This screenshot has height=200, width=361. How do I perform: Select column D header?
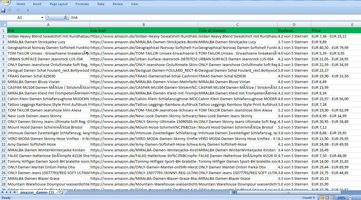coord(294,25)
